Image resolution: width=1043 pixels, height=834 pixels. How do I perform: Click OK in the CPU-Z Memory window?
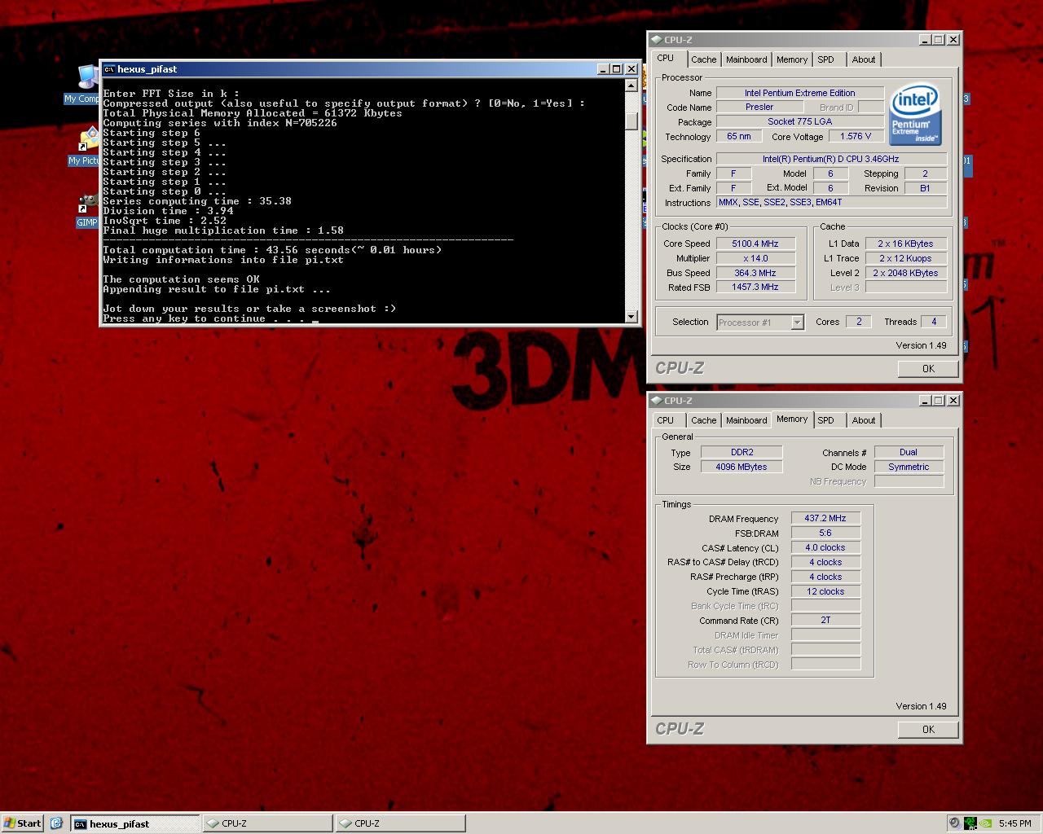[x=927, y=730]
